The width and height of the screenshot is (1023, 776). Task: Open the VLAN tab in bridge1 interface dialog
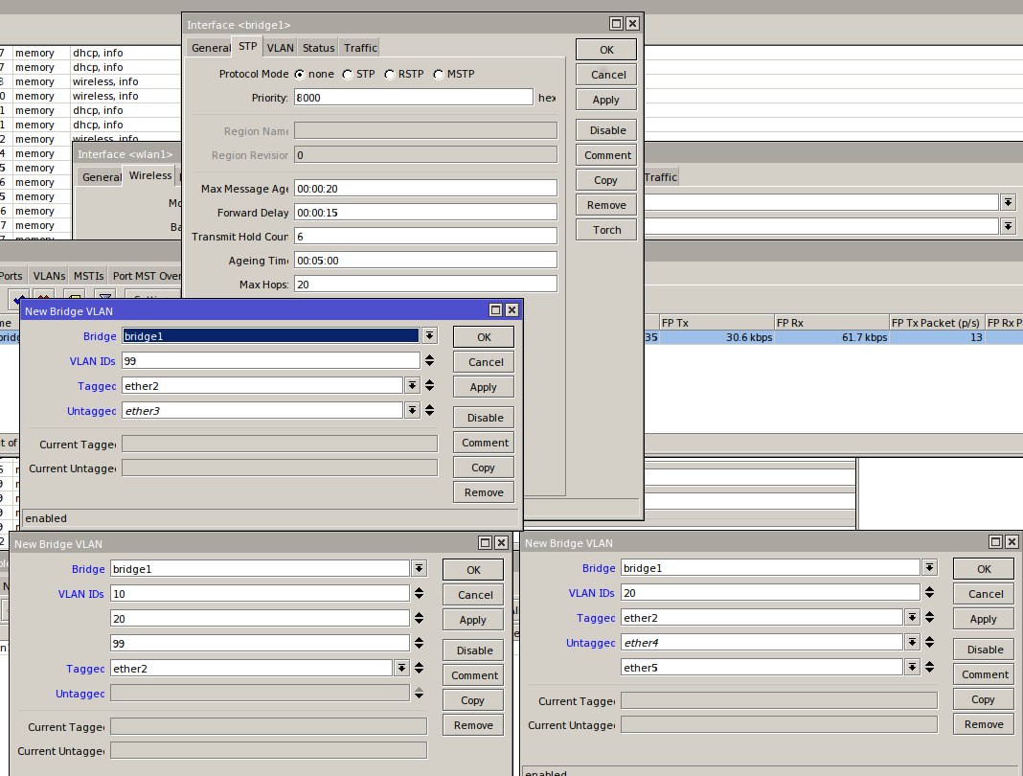pyautogui.click(x=281, y=48)
